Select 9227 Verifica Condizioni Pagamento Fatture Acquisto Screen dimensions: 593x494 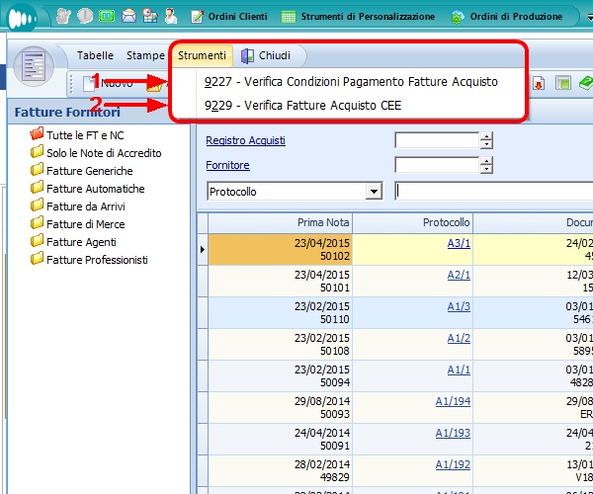(344, 82)
